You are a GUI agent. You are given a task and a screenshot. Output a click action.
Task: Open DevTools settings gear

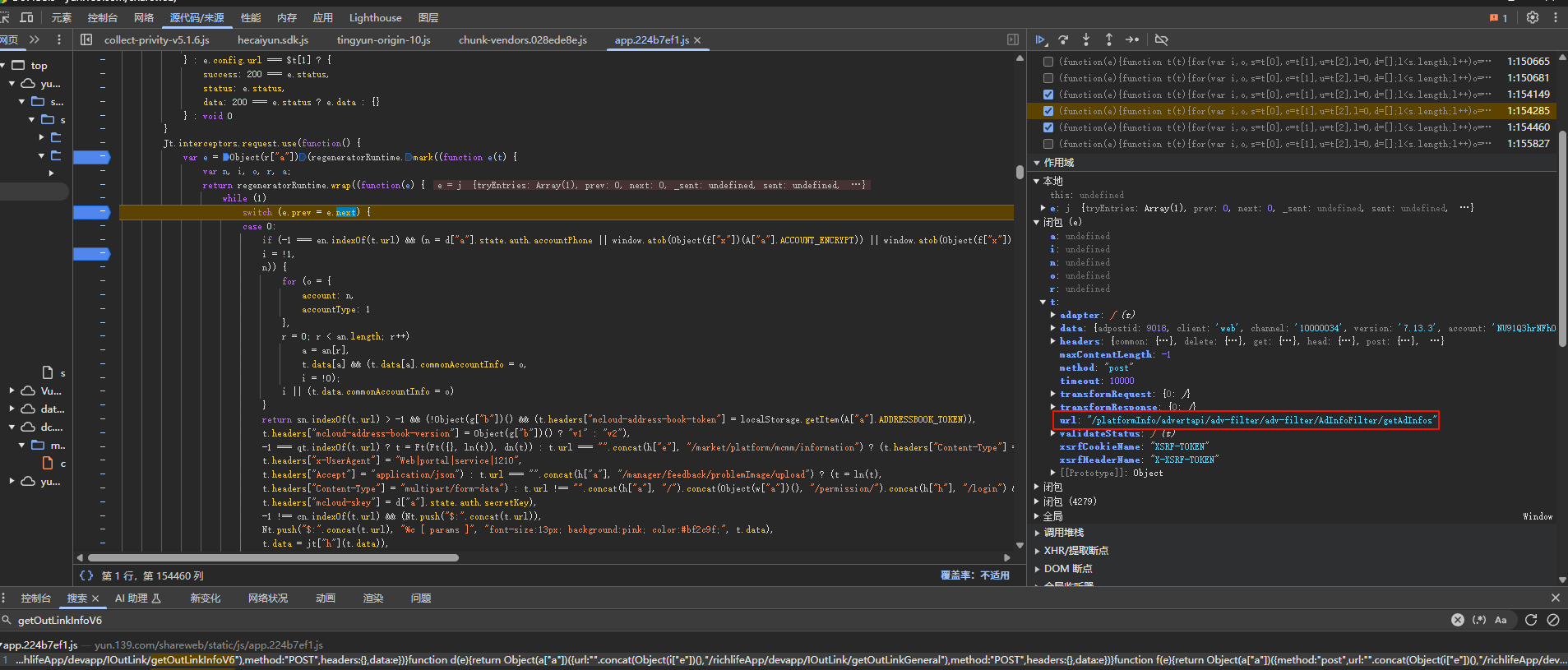pyautogui.click(x=1533, y=17)
